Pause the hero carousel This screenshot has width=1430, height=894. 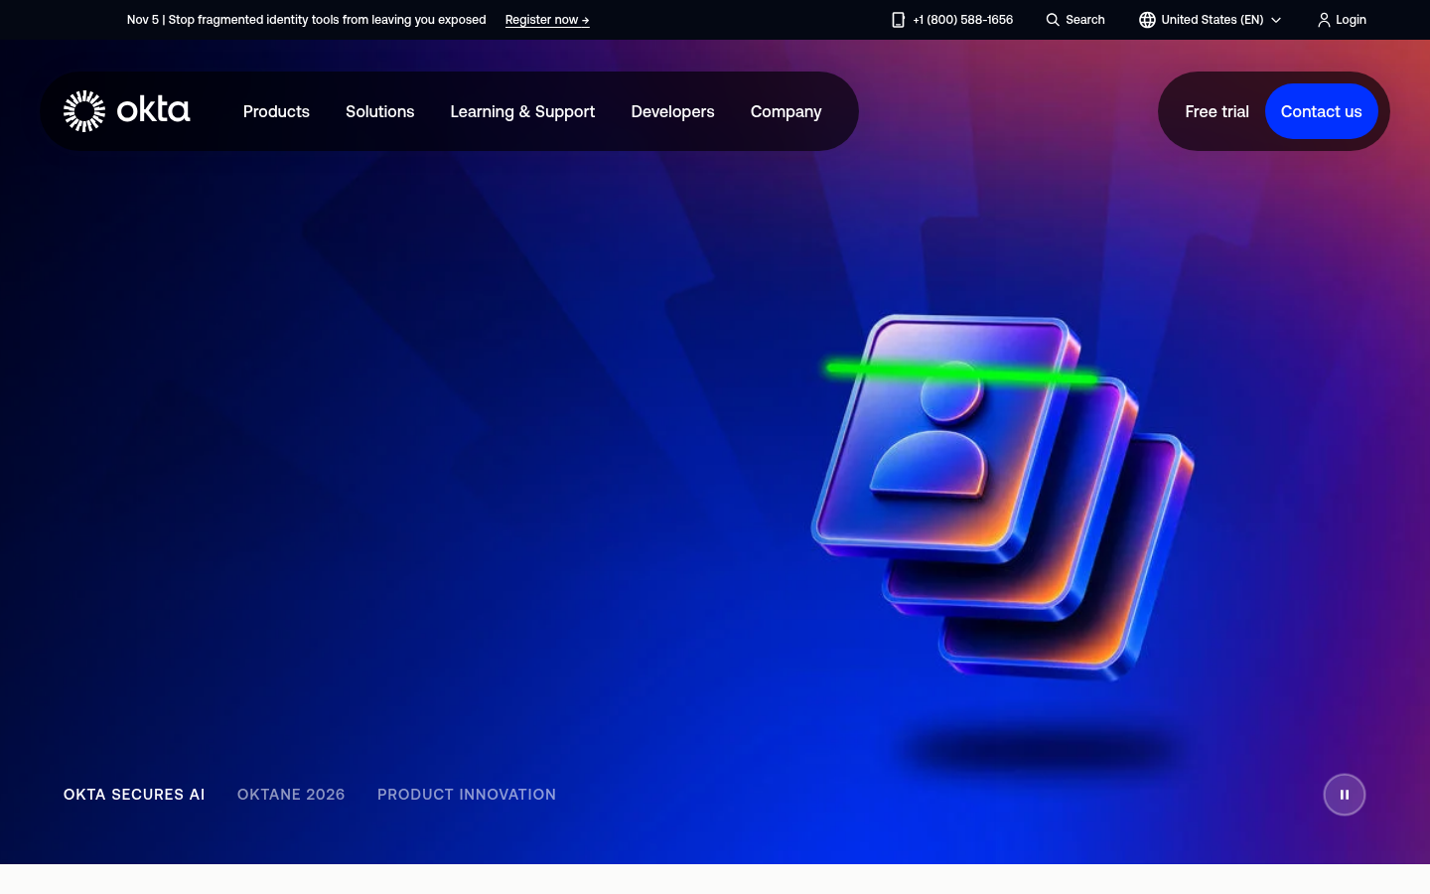[1345, 795]
